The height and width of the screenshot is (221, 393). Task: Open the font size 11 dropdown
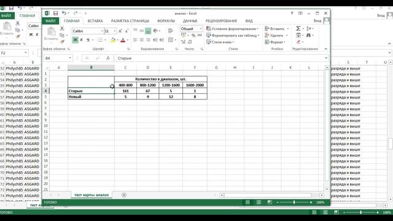(x=115, y=31)
